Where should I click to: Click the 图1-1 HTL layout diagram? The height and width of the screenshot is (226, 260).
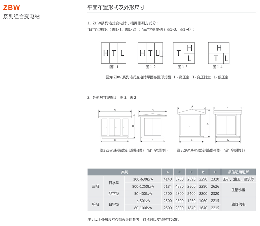[114, 53]
